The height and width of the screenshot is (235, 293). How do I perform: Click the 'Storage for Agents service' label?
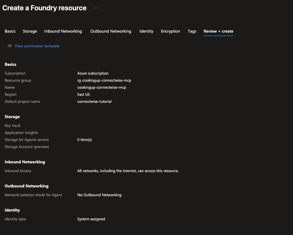point(27,140)
